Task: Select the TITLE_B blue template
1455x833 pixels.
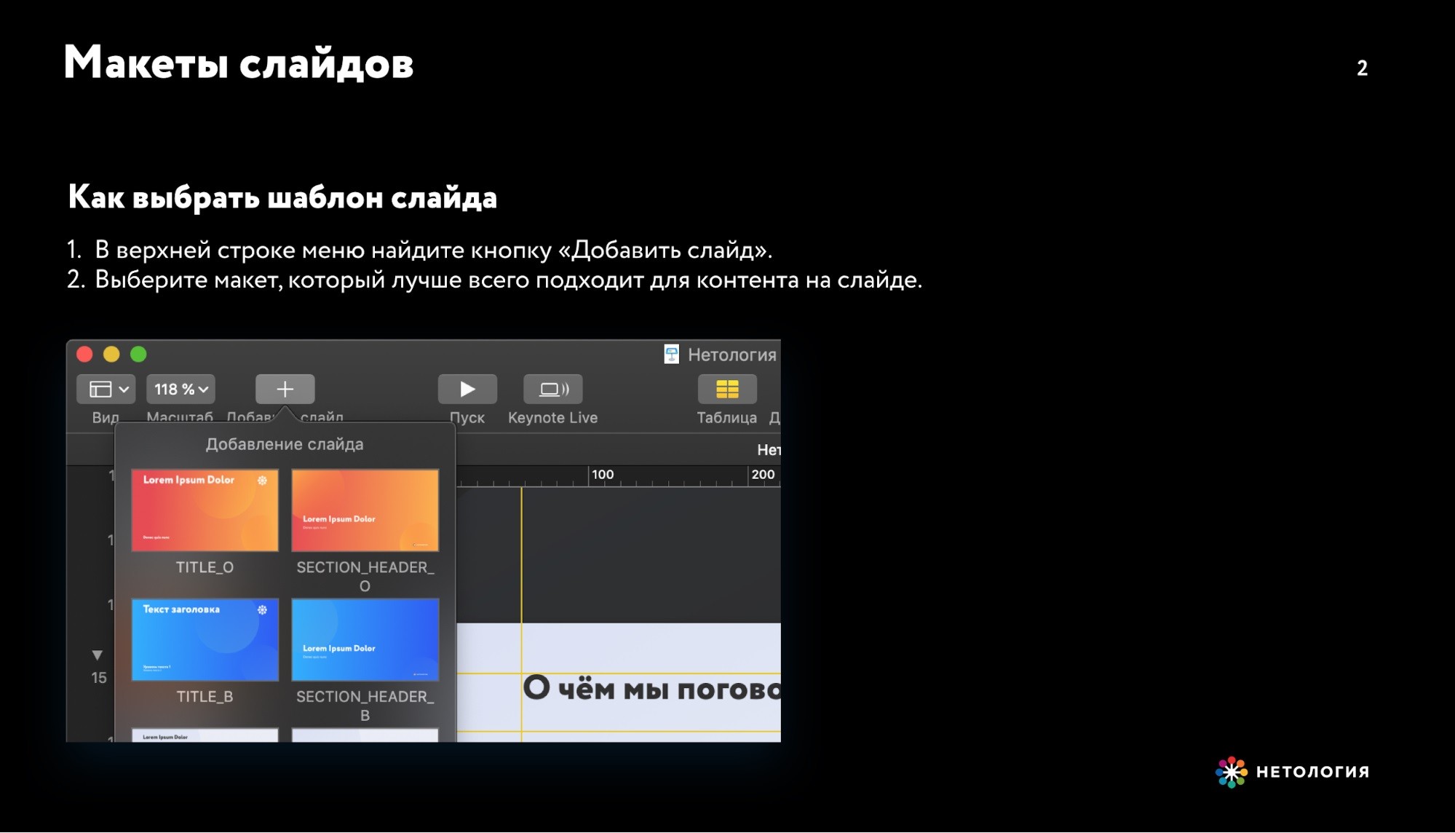Action: pyautogui.click(x=205, y=640)
